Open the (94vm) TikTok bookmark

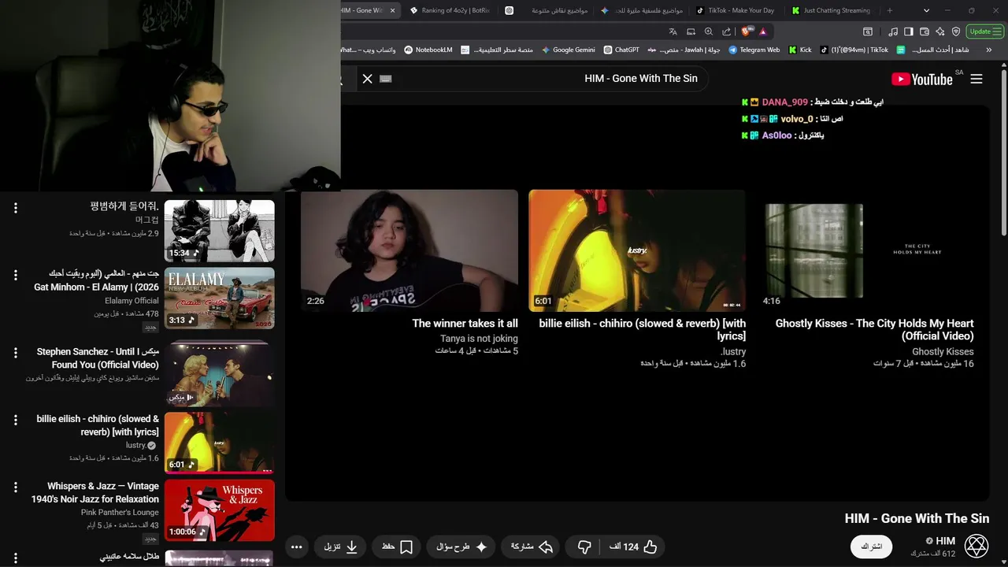[x=854, y=50]
